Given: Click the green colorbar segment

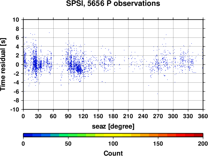Looking at the screenshot, I should [x=73, y=135].
